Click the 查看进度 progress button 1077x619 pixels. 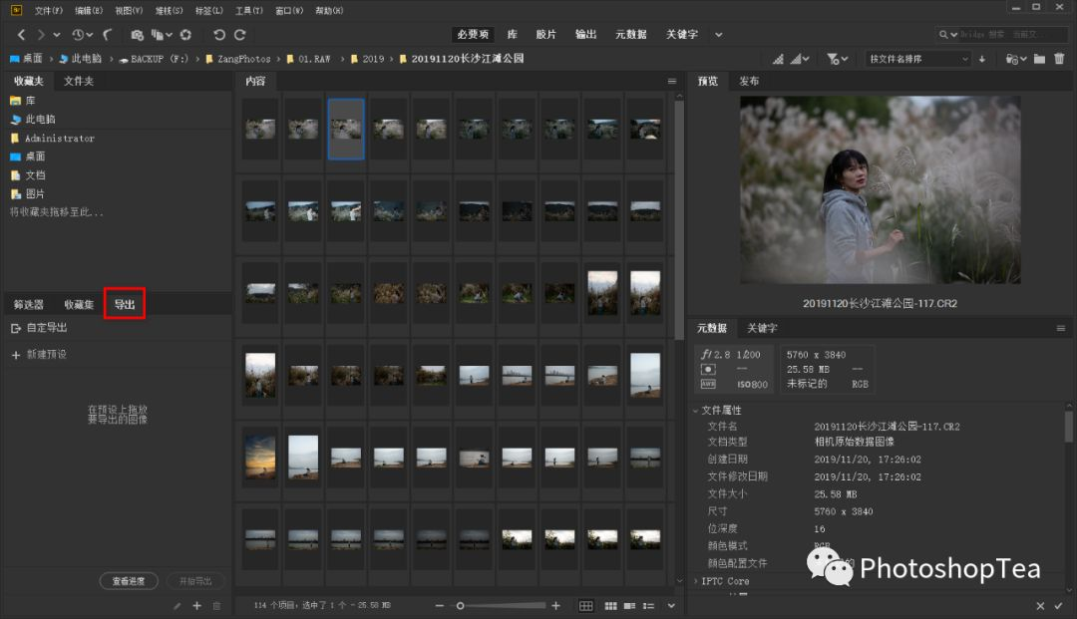[128, 581]
